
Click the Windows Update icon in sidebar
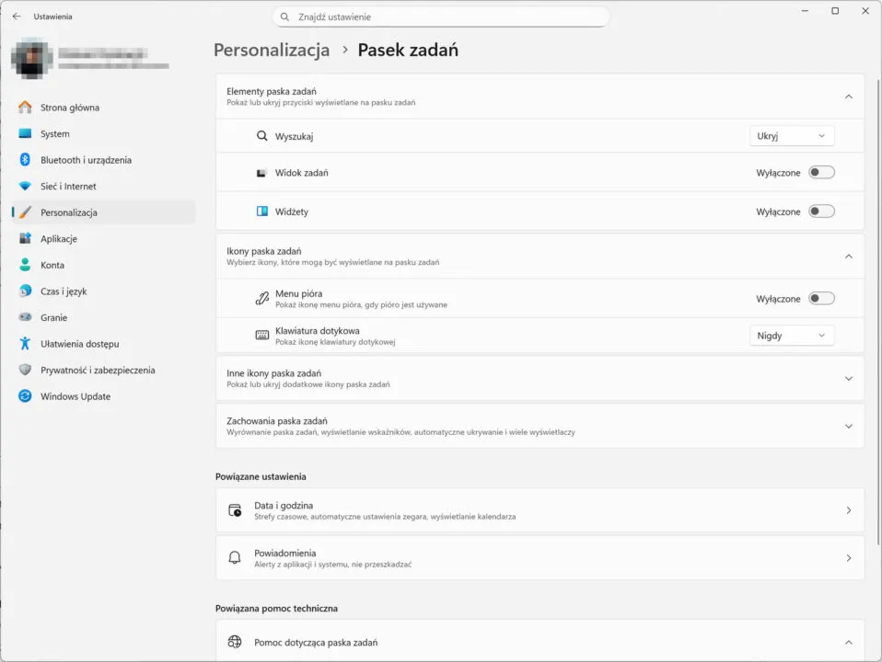25,396
